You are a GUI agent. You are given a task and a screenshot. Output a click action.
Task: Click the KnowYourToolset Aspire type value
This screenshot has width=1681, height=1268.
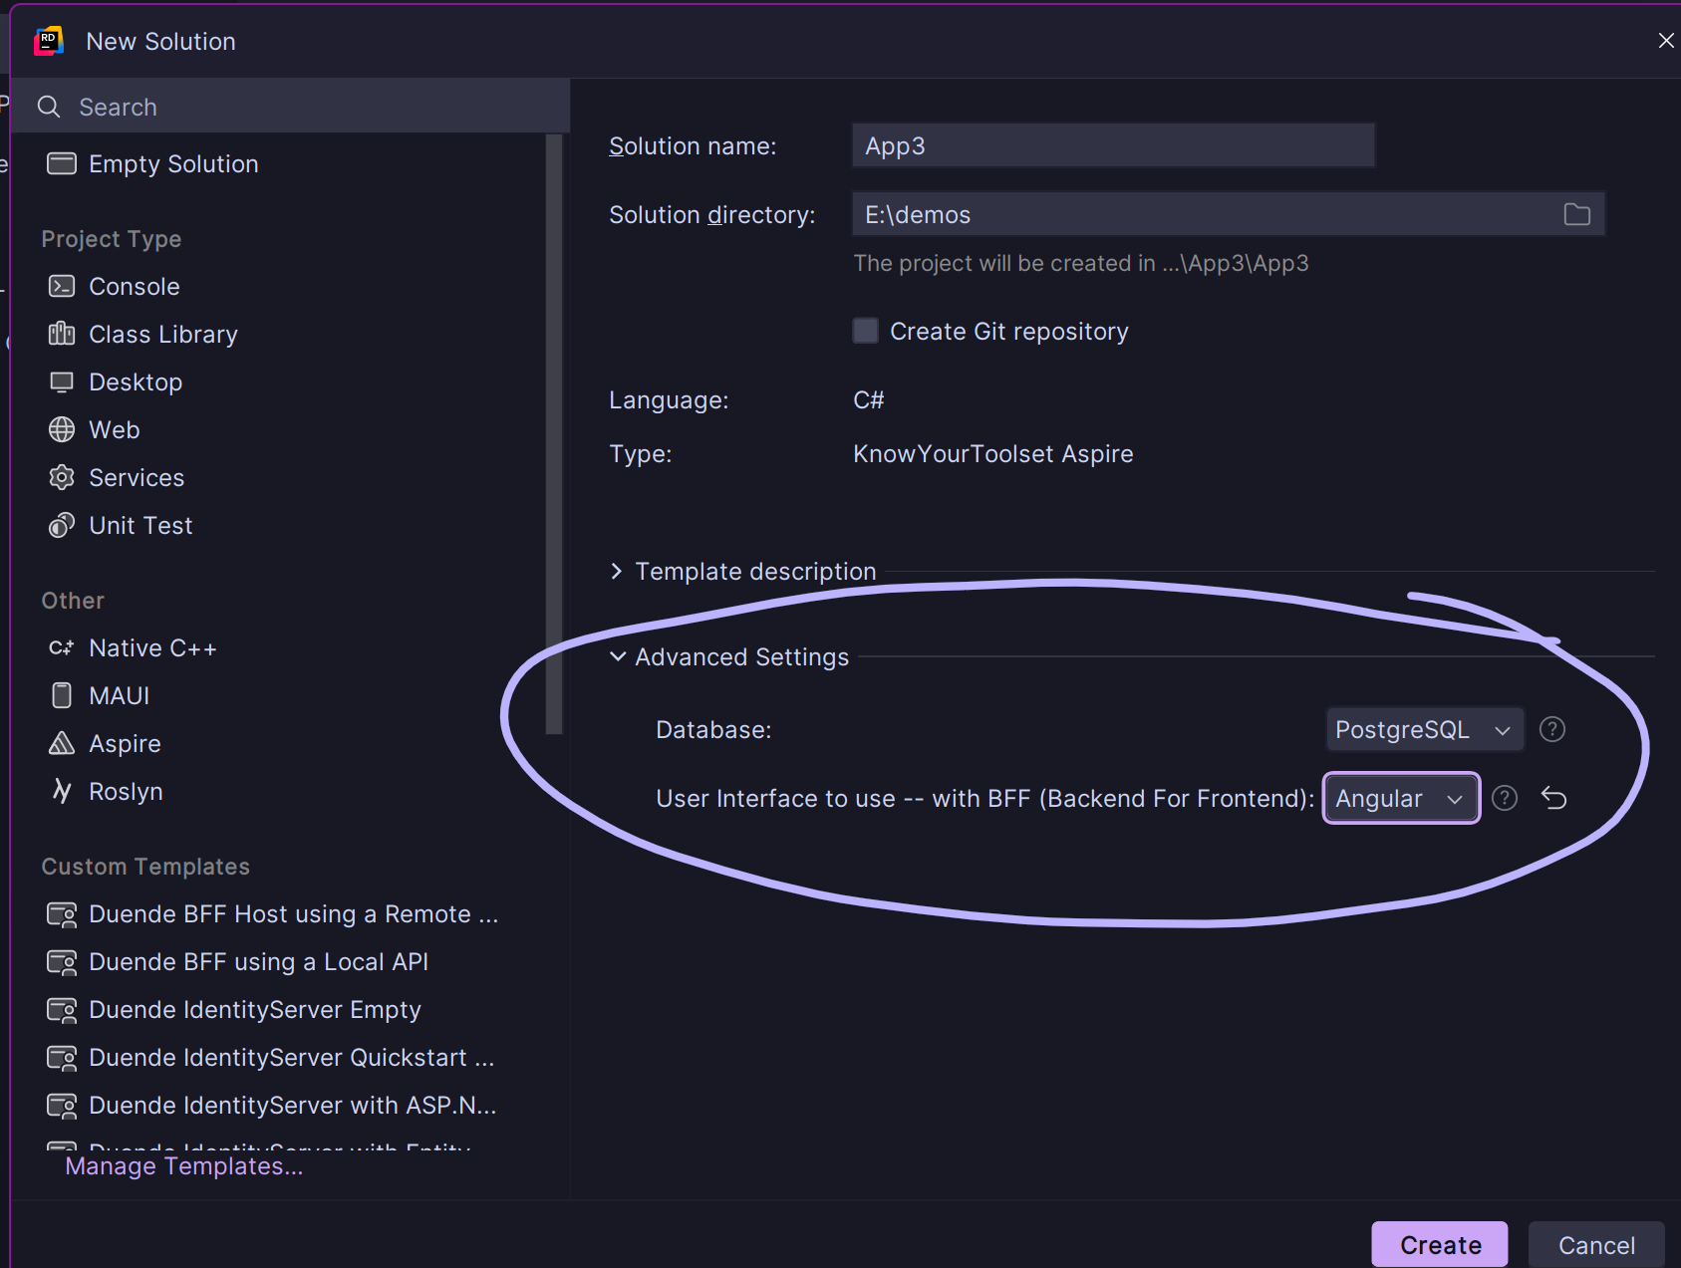pos(993,453)
